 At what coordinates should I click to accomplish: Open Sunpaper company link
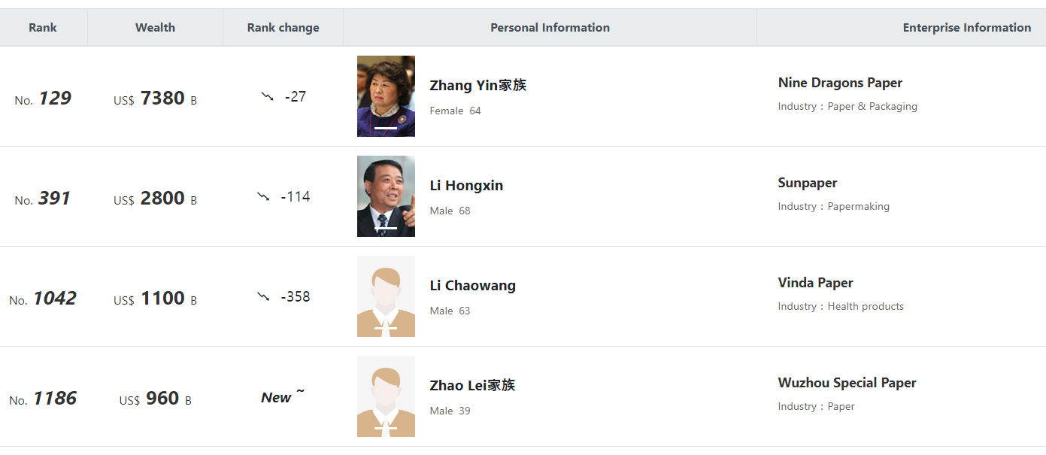pos(808,183)
